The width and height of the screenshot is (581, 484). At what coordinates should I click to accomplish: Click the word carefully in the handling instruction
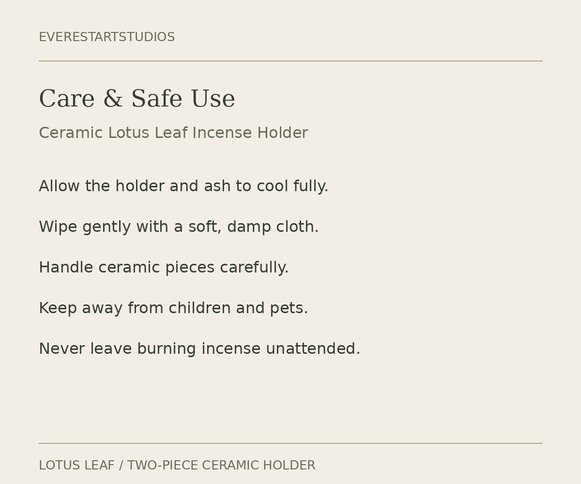coord(254,268)
